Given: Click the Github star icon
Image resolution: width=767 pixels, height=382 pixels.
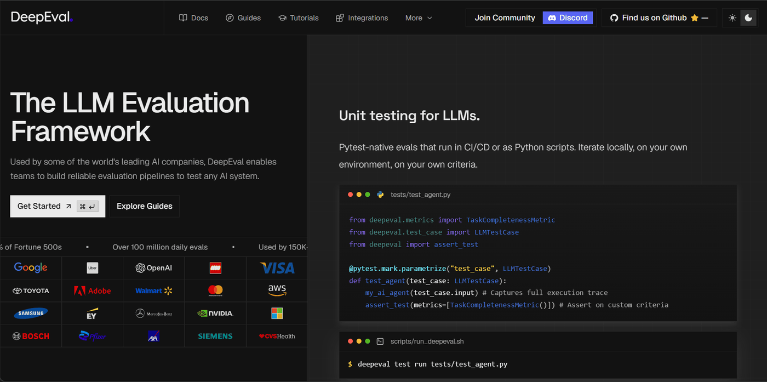Looking at the screenshot, I should [x=695, y=18].
